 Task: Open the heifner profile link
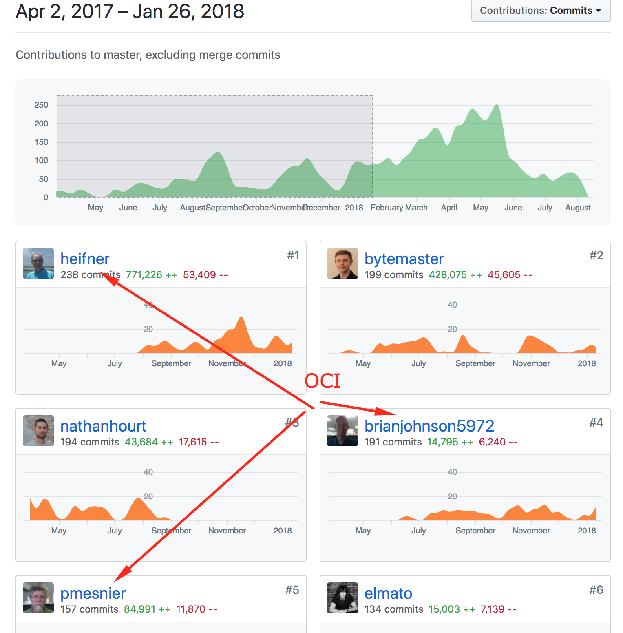[x=85, y=259]
